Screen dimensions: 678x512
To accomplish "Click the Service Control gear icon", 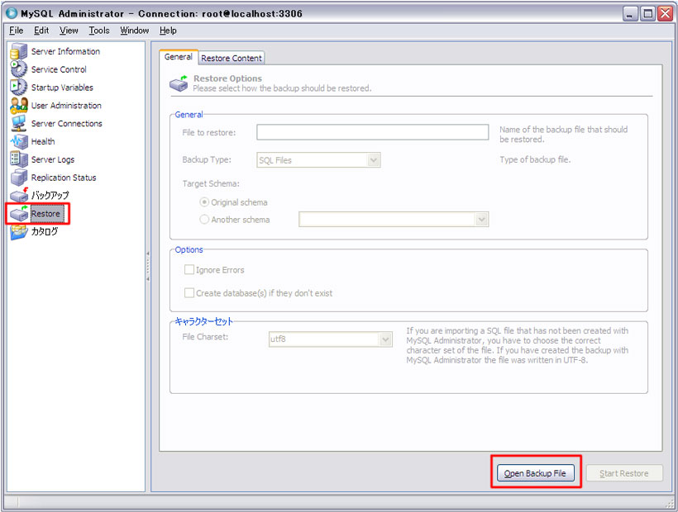I will [18, 69].
